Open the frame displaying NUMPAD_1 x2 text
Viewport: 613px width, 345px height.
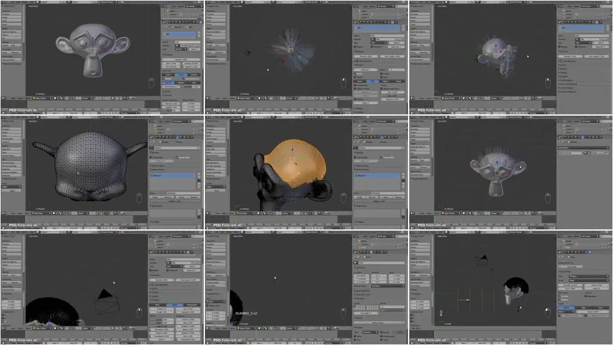pos(307,287)
